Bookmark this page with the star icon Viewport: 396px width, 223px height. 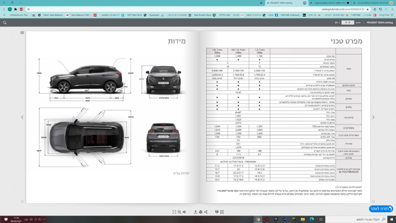pos(28,9)
